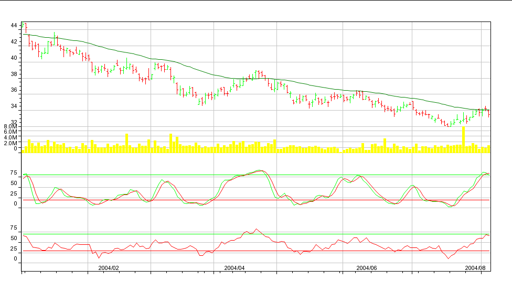Select the 40 price axis label
The width and height of the screenshot is (512, 292).
pos(14,58)
